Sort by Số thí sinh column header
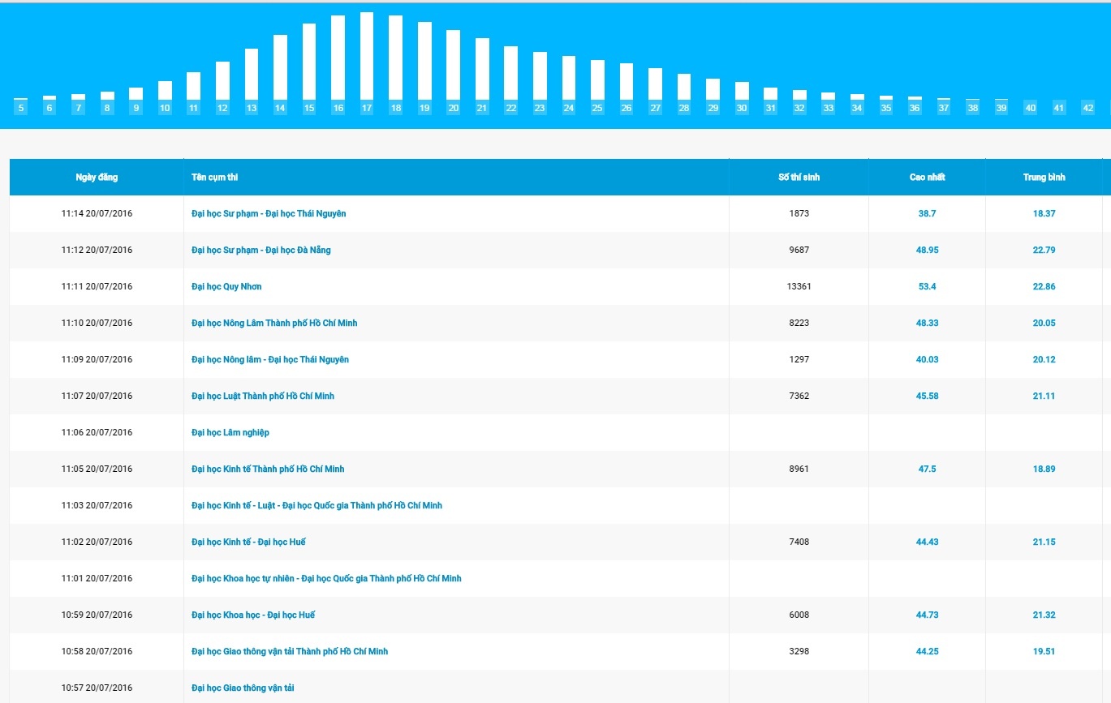 click(x=799, y=178)
